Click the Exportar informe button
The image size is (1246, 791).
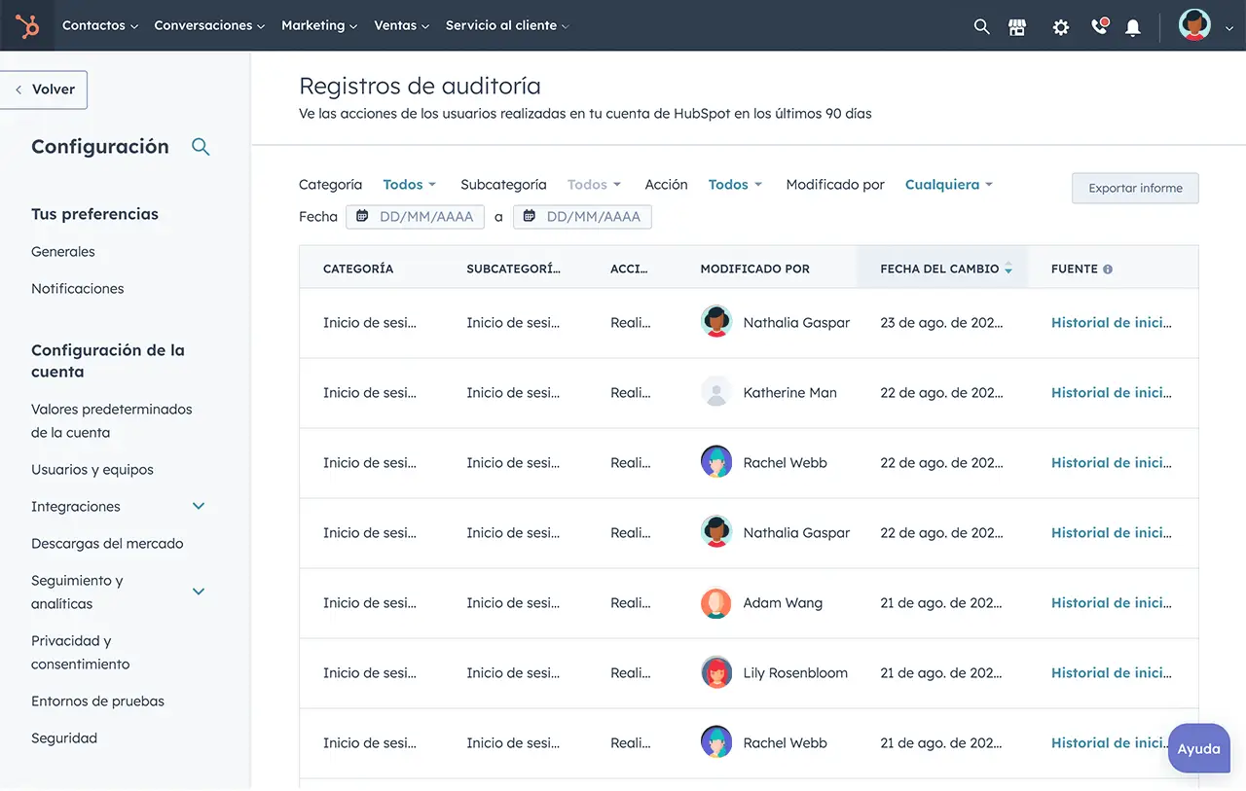[x=1135, y=188]
